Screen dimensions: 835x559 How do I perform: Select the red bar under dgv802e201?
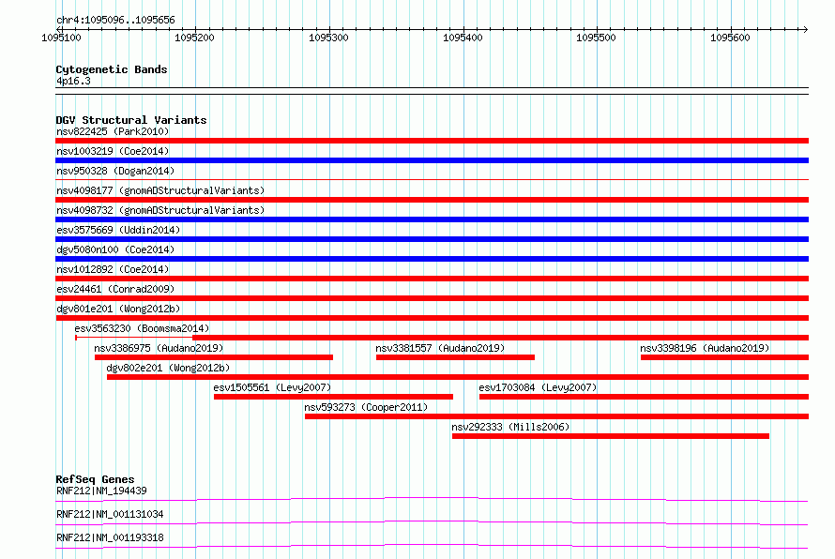458,377
